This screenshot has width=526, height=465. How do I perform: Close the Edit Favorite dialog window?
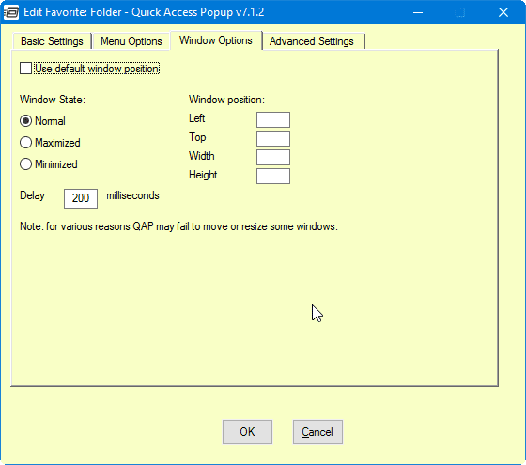pyautogui.click(x=503, y=13)
